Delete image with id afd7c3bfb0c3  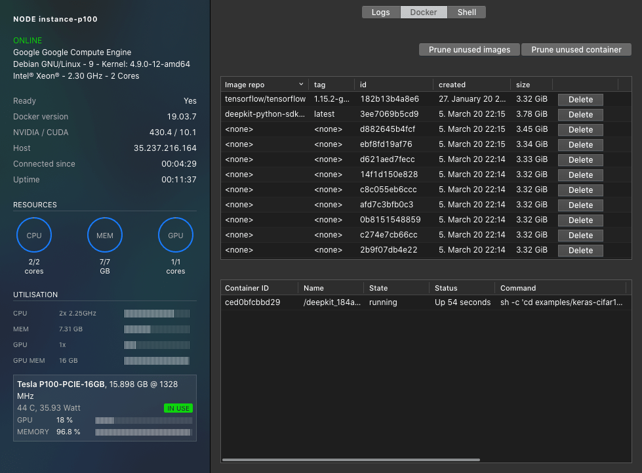[x=580, y=205]
